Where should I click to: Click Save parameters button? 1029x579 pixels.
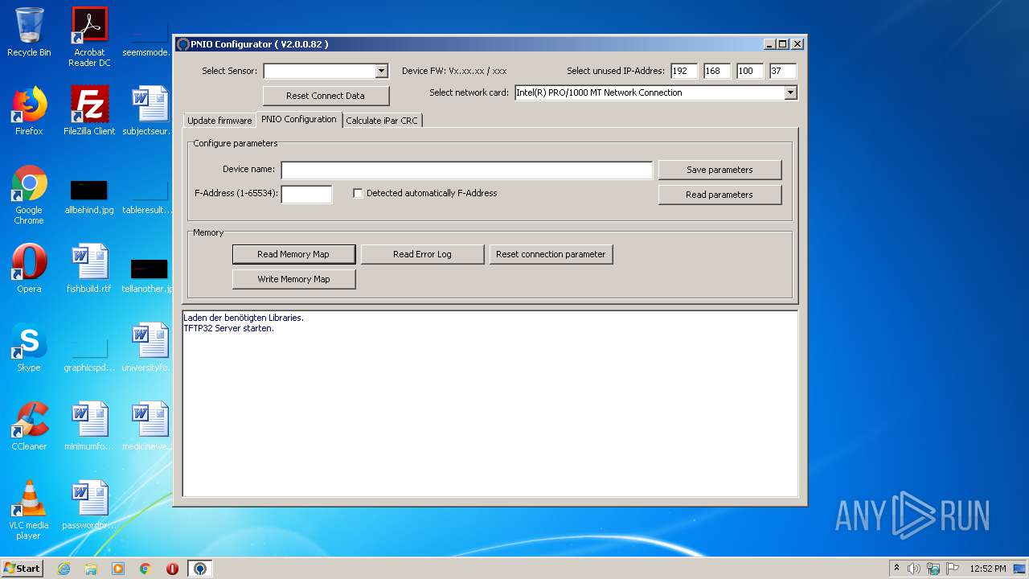pos(719,170)
